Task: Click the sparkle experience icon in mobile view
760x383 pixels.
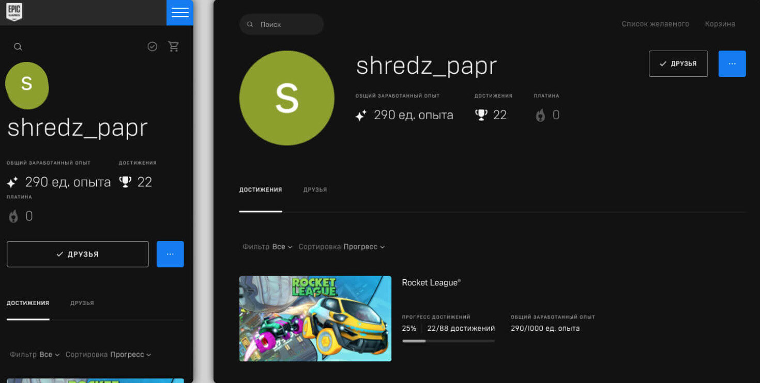Action: point(12,182)
